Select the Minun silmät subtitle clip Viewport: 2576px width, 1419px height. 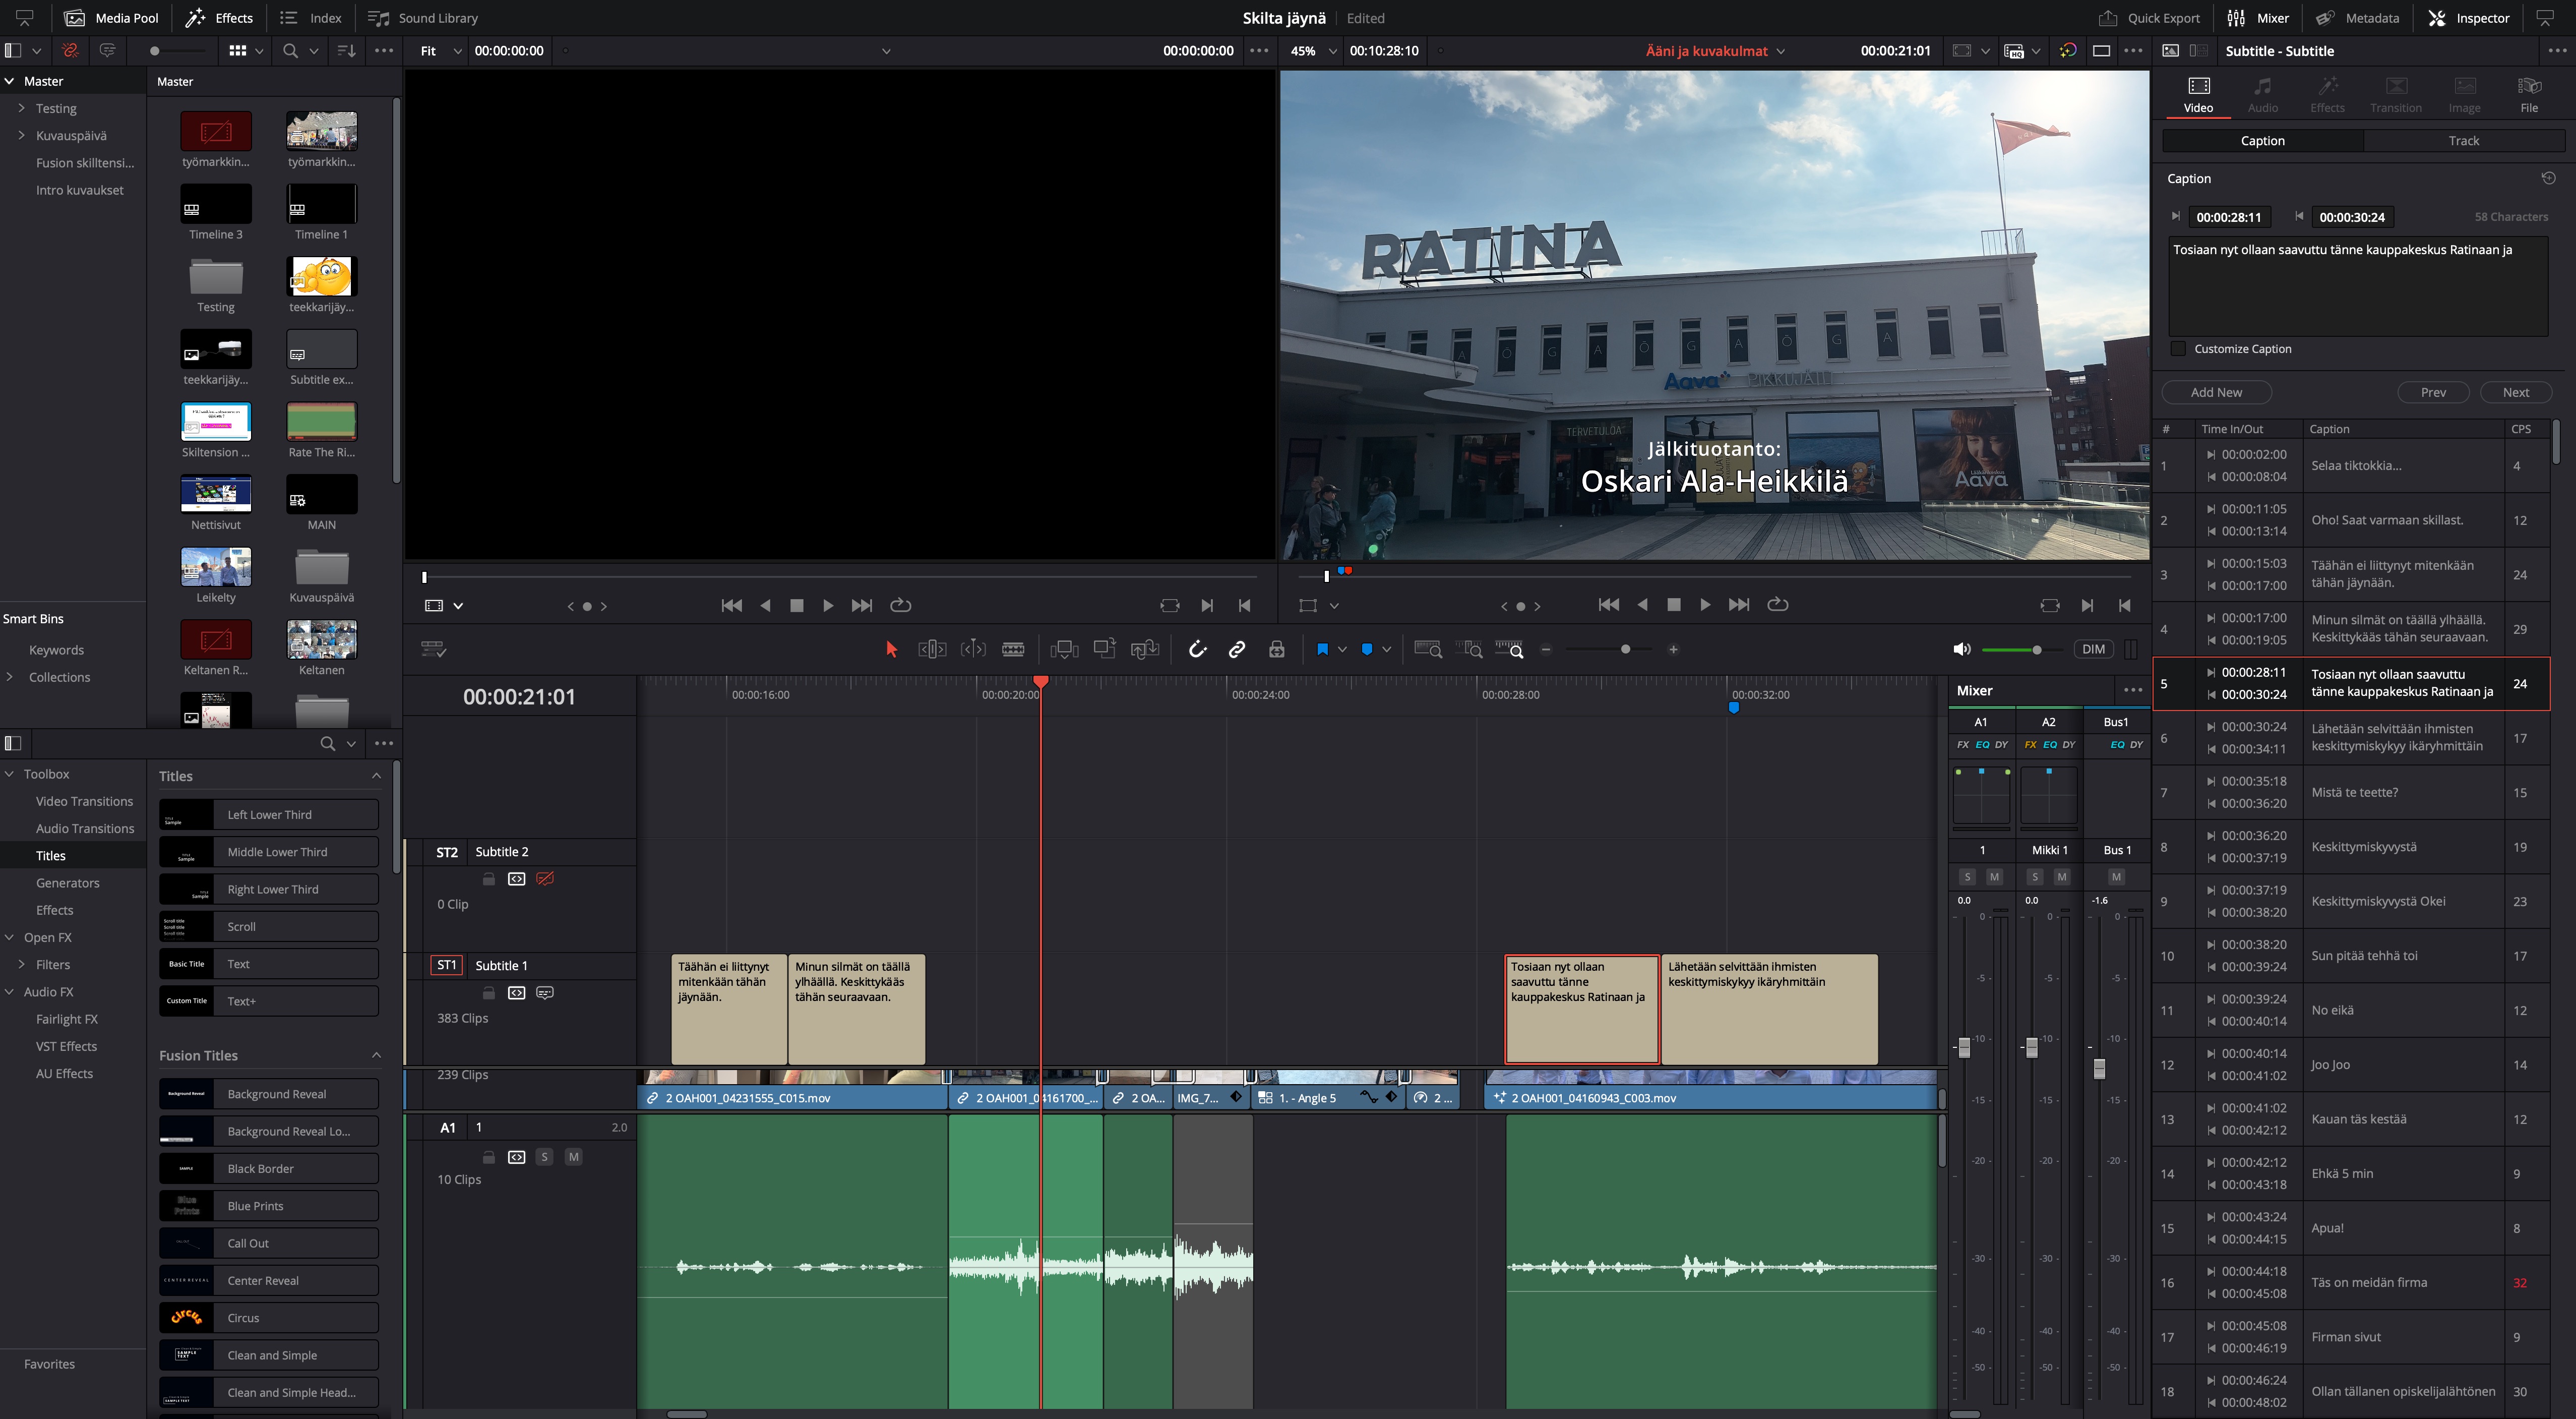[x=856, y=1009]
